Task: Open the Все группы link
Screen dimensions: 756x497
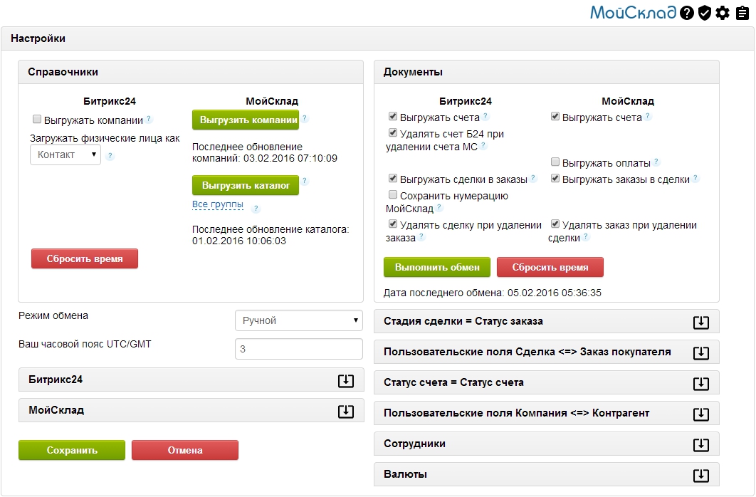Action: (x=218, y=205)
